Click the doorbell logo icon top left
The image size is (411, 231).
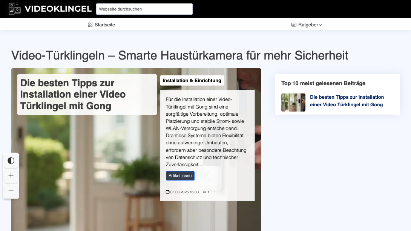click(x=14, y=9)
